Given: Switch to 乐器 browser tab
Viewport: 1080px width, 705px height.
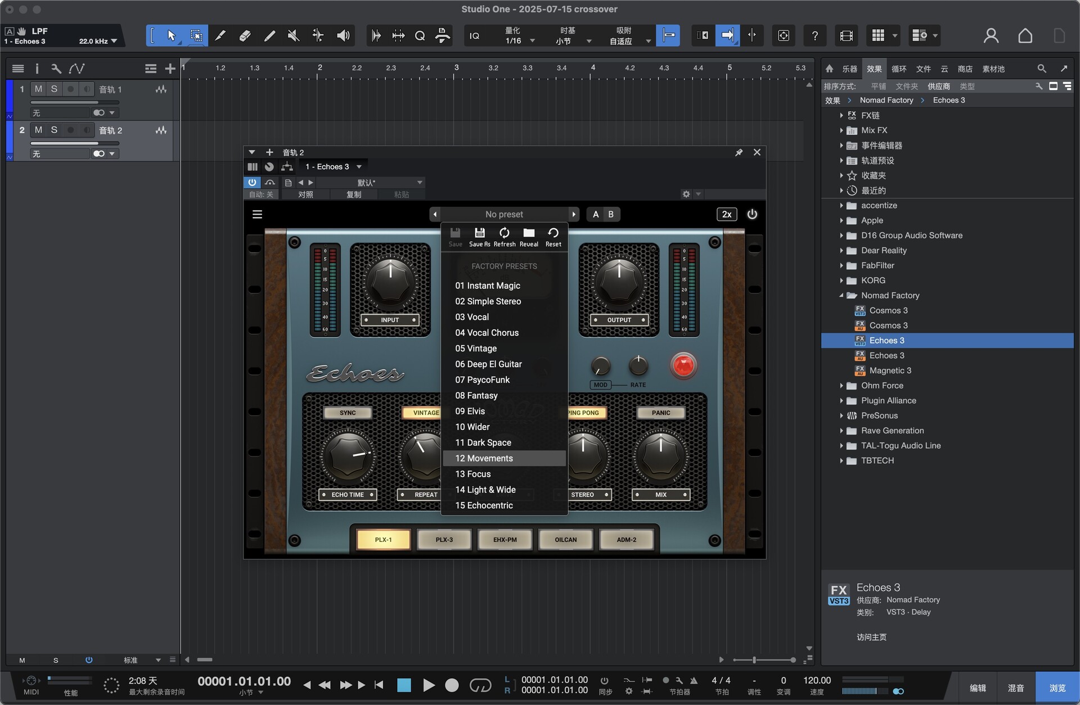Looking at the screenshot, I should pyautogui.click(x=849, y=69).
